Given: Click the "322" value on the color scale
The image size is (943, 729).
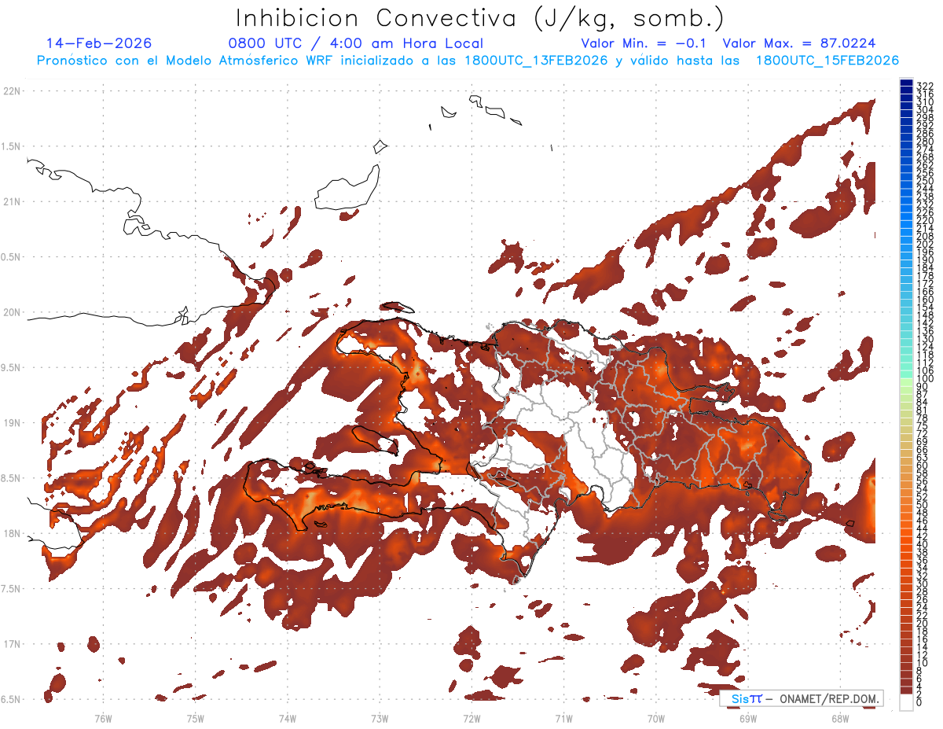Looking at the screenshot, I should [925, 86].
